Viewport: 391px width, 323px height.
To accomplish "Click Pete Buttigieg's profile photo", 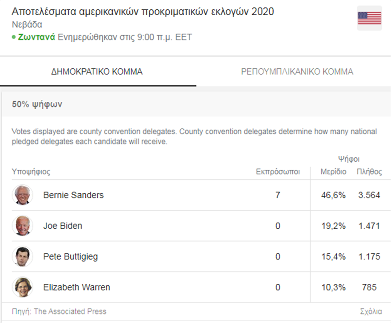I will point(22,256).
